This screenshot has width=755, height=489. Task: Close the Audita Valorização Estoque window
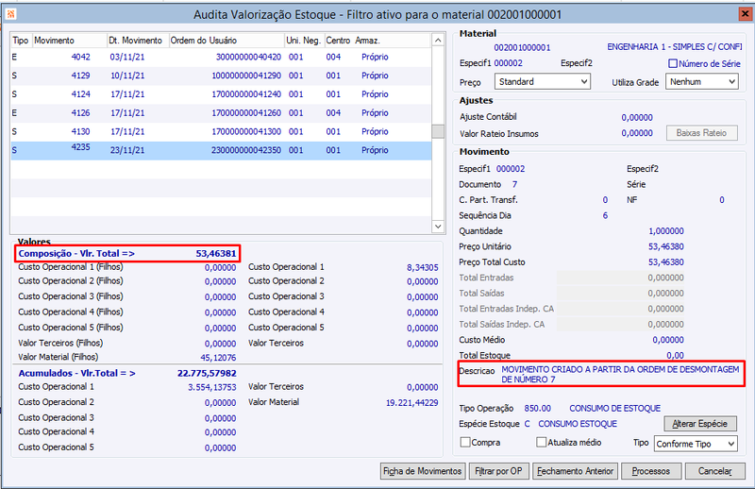(745, 14)
